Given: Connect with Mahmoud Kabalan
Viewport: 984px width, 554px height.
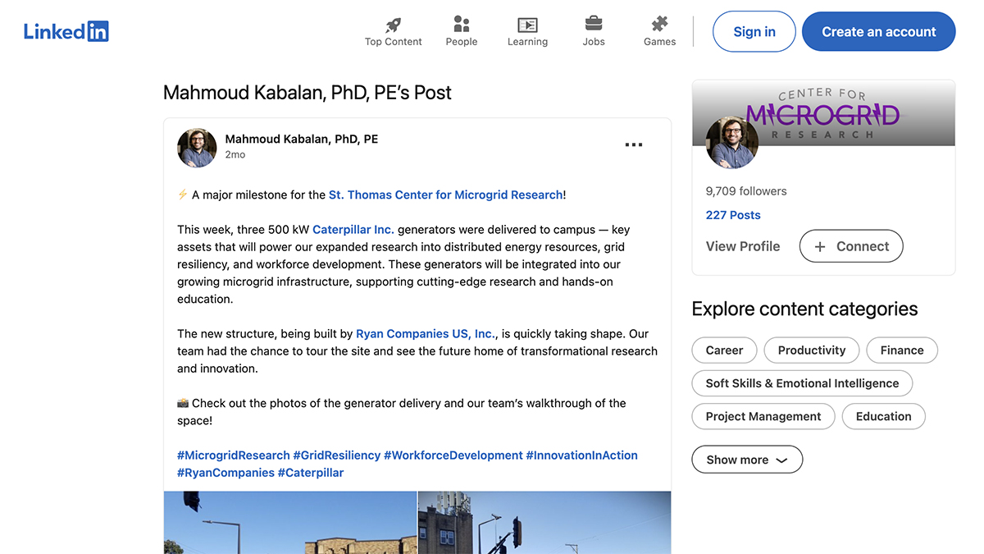Looking at the screenshot, I should click(x=850, y=246).
